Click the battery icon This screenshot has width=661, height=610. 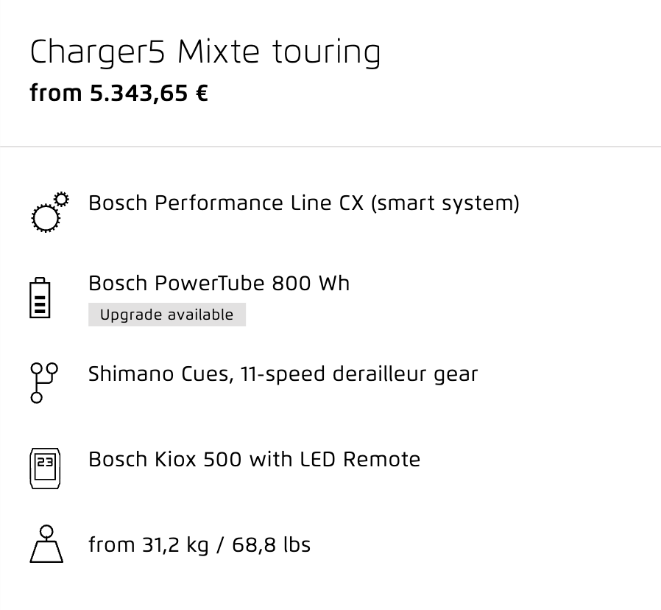(x=40, y=298)
